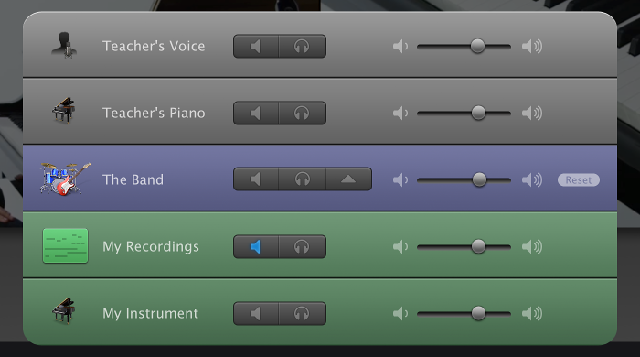The width and height of the screenshot is (640, 357).
Task: Click high volume icon for The Band
Action: pos(532,179)
